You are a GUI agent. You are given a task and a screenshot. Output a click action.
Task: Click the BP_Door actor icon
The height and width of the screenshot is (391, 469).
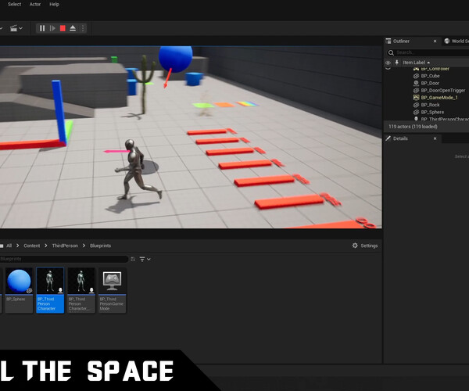pyautogui.click(x=416, y=83)
